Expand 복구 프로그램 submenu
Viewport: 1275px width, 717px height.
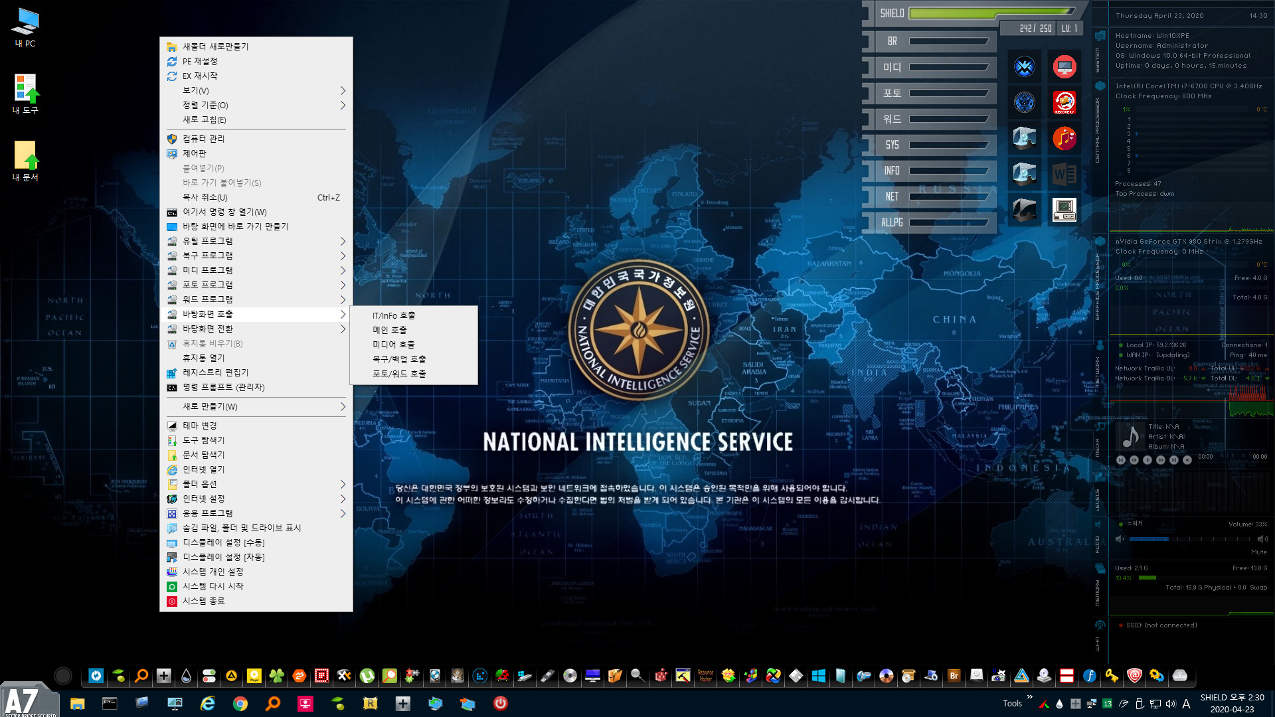click(256, 256)
